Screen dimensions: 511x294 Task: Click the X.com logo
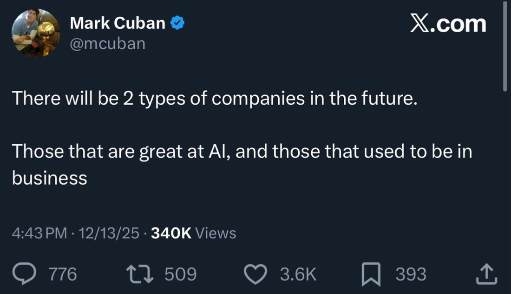tap(448, 24)
